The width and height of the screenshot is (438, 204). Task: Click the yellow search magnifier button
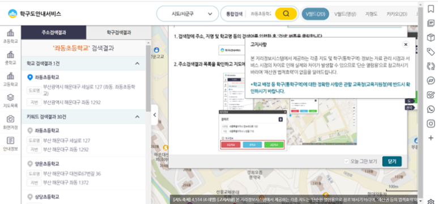[x=286, y=14]
